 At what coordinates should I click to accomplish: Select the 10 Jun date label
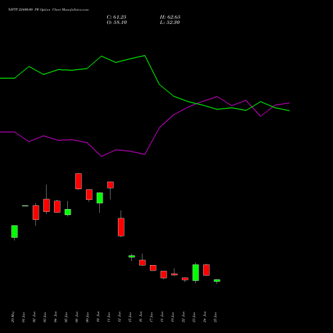click(98, 317)
